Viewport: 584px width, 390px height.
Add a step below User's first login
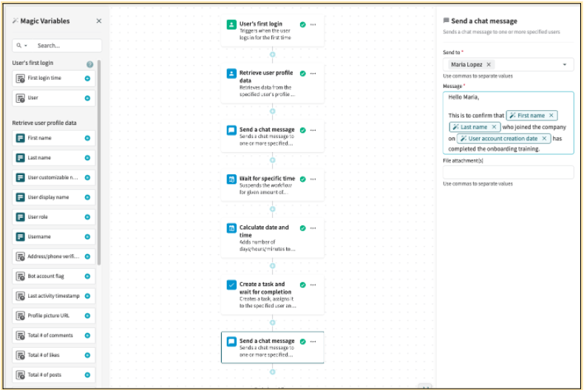tap(272, 55)
